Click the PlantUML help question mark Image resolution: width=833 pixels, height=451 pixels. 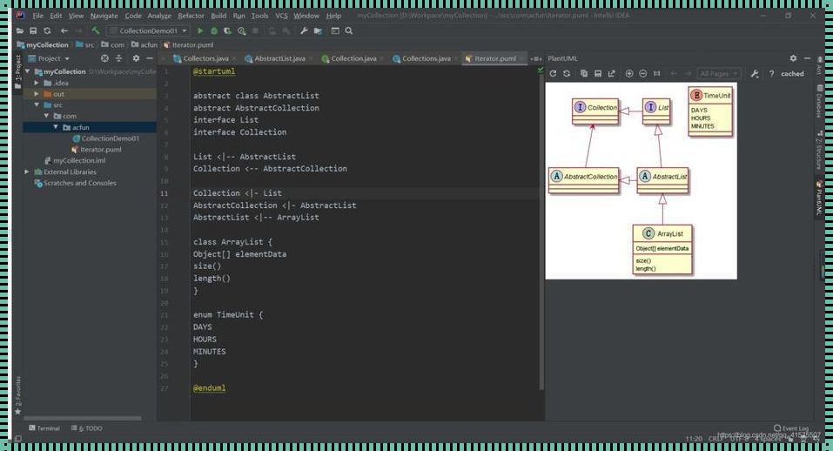(x=771, y=74)
